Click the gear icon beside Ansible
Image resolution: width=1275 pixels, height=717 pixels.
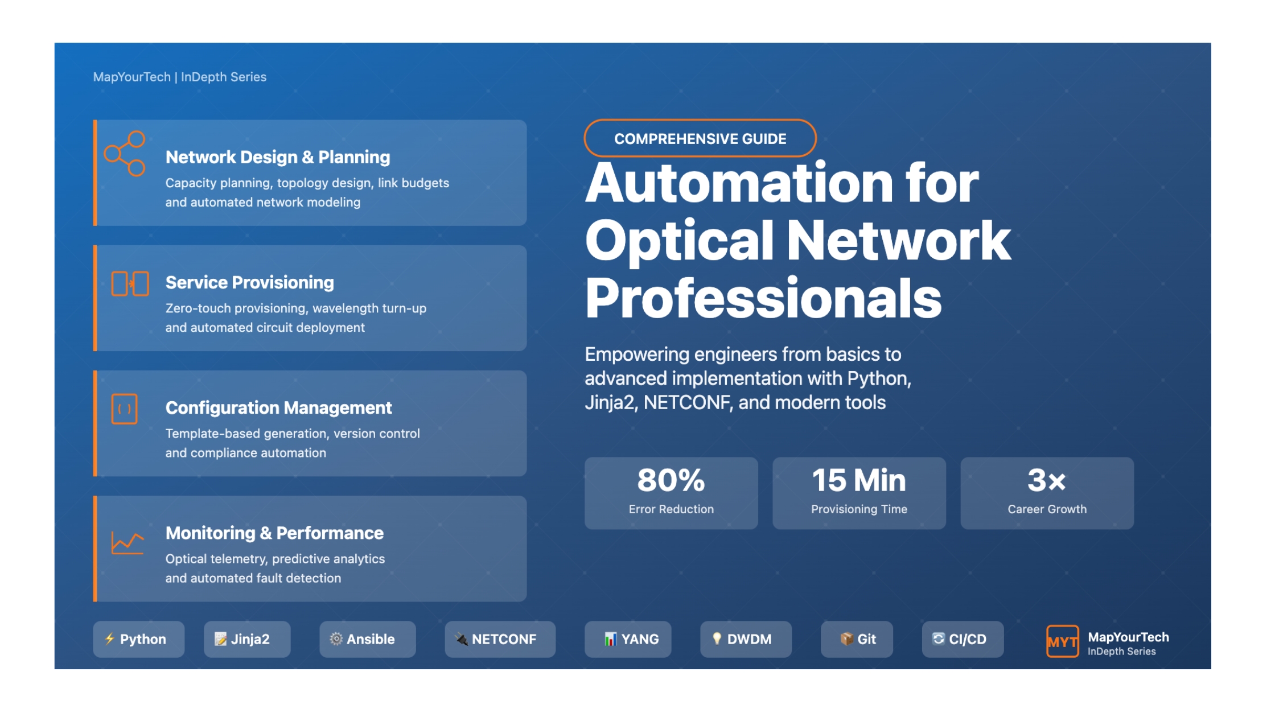(336, 639)
